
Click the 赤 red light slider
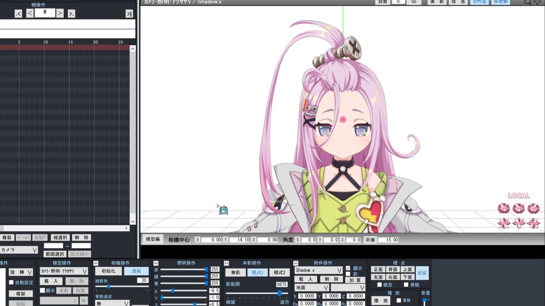click(184, 269)
